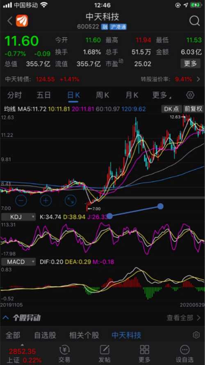Screen dimensions: 205x365
Task: Tap the location arrow status icon
Action: coord(185,5)
